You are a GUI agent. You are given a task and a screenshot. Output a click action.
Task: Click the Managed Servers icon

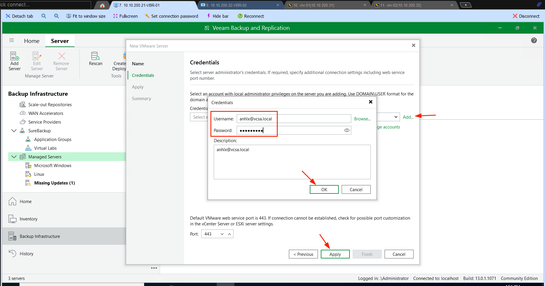22,157
